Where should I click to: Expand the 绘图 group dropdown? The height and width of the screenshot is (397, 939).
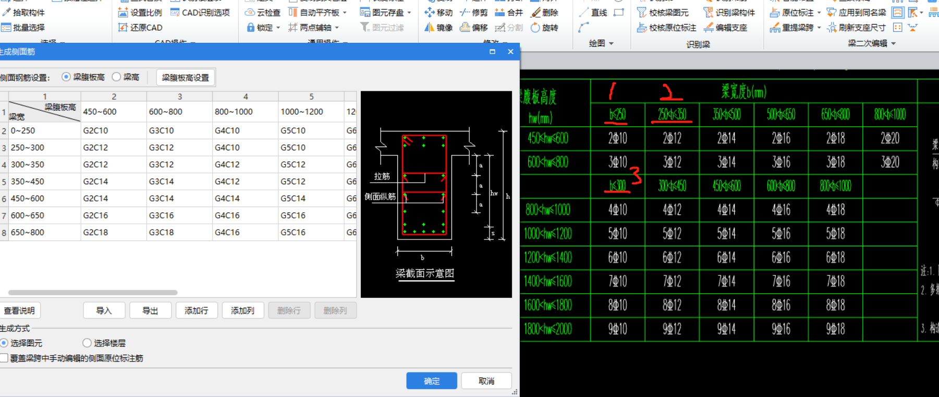[x=611, y=44]
